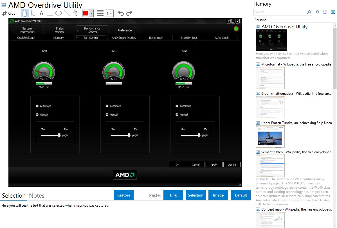Open the Personal tab in Flamory
This screenshot has height=228, width=337.
(x=261, y=20)
